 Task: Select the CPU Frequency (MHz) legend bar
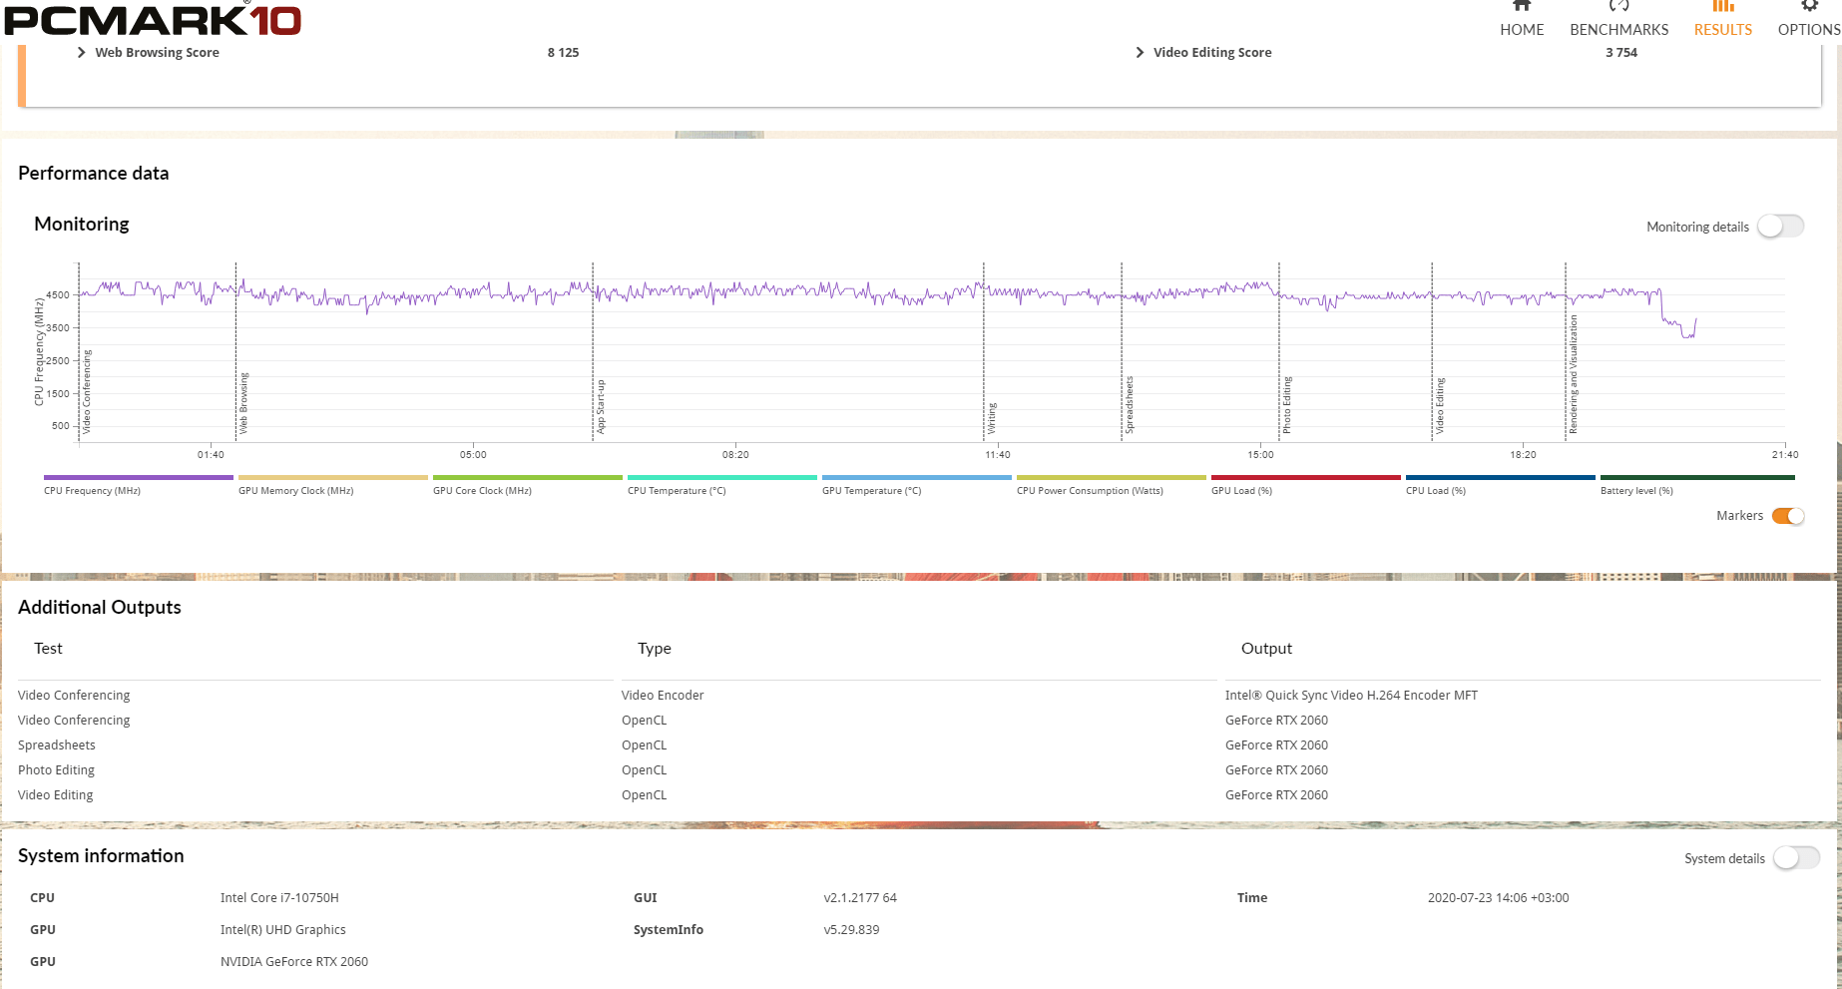138,478
